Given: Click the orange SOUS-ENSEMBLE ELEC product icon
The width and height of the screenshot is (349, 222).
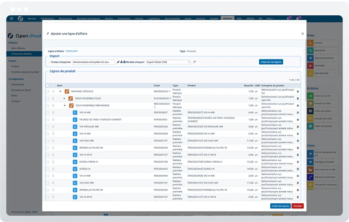Looking at the screenshot, I should (x=71, y=98).
